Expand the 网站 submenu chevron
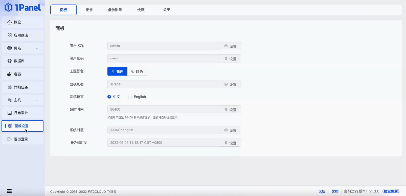Viewport: 406px width, 196px height. [x=37, y=48]
